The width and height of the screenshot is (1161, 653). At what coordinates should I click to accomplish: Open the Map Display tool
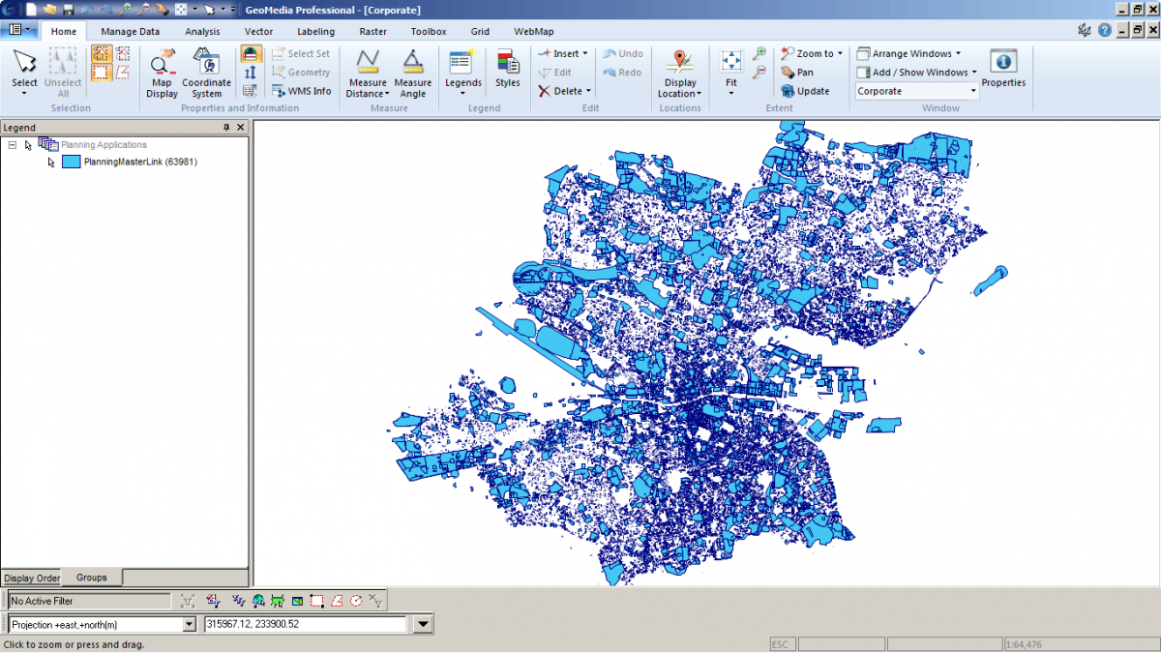click(162, 73)
